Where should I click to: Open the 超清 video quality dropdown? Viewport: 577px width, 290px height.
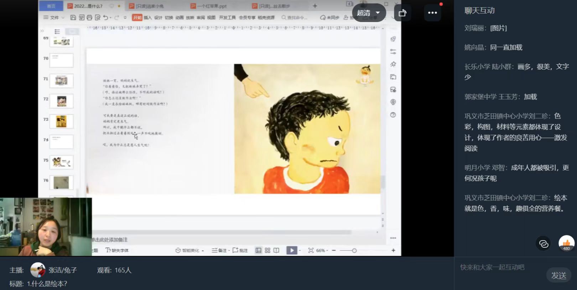(369, 13)
